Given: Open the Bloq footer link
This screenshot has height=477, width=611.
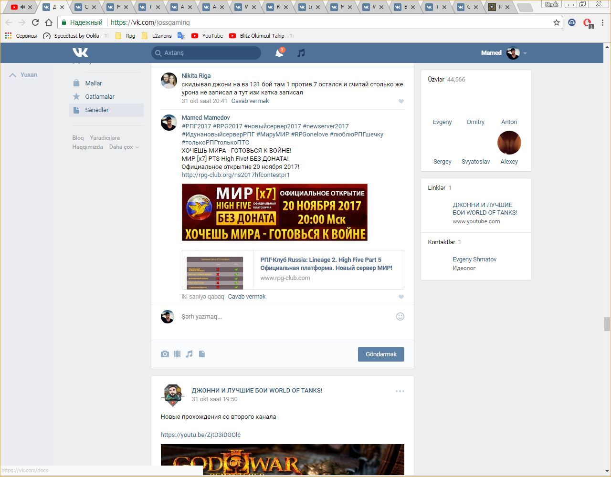Looking at the screenshot, I should [x=78, y=138].
